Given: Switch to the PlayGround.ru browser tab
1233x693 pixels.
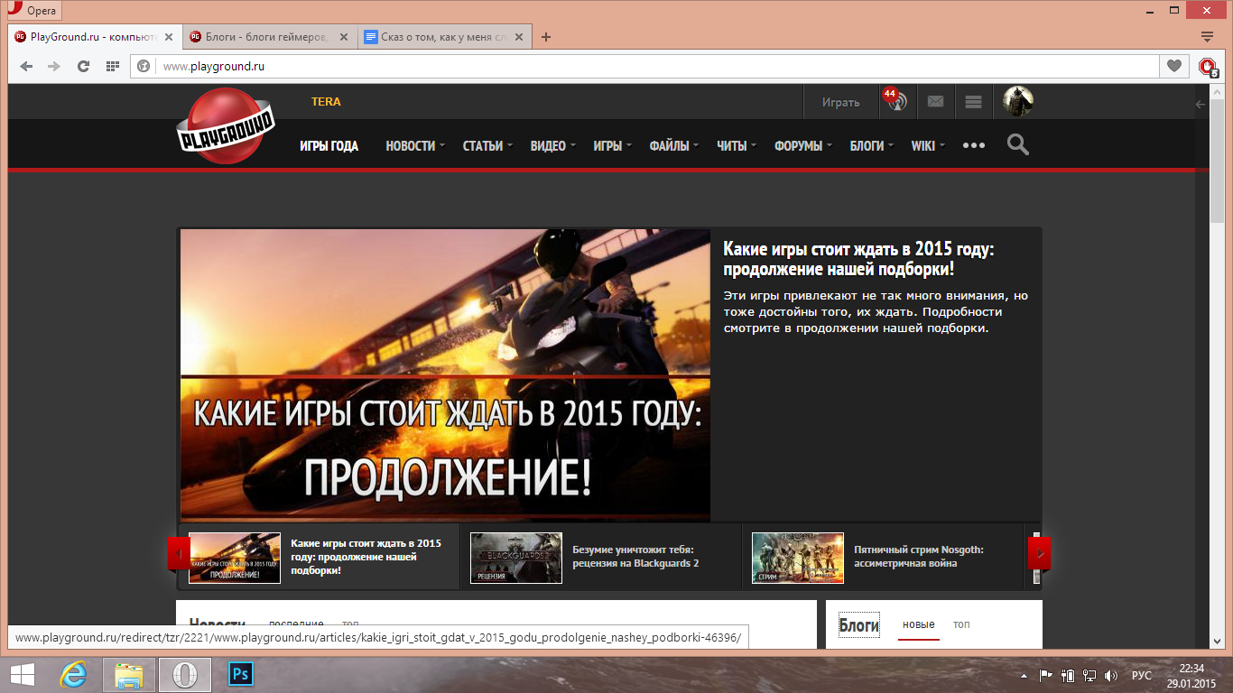Looking at the screenshot, I should [94, 37].
